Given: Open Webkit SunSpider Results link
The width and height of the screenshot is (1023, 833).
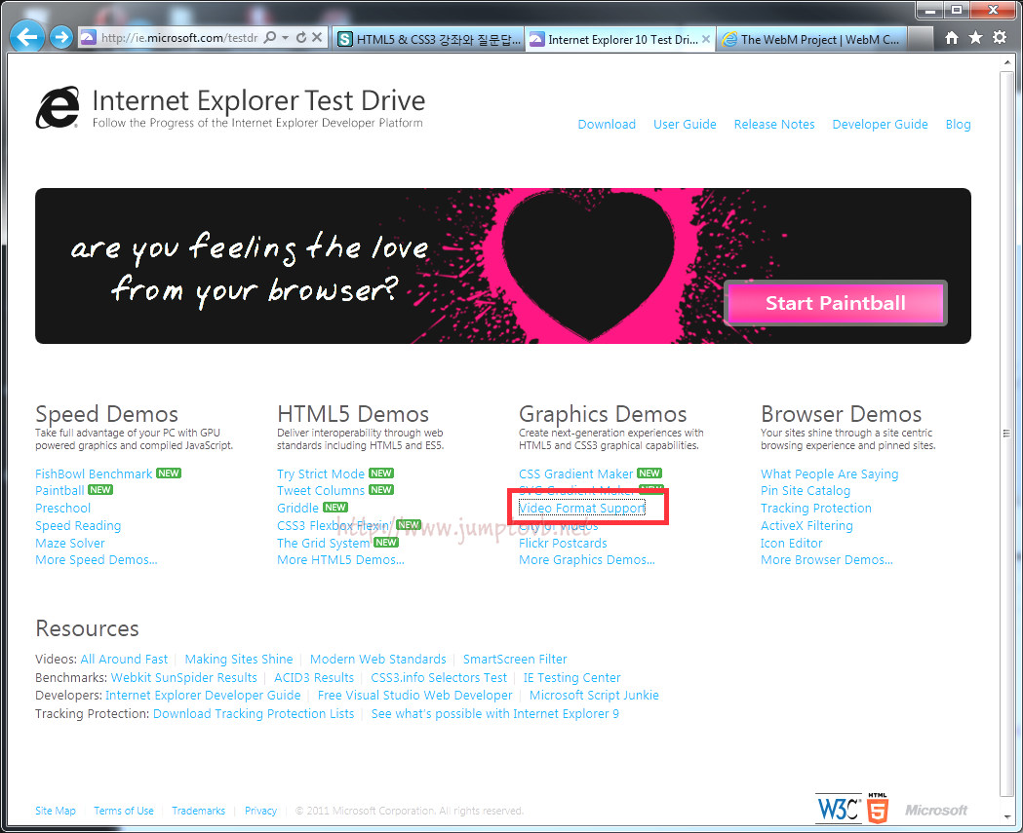Looking at the screenshot, I should point(184,678).
